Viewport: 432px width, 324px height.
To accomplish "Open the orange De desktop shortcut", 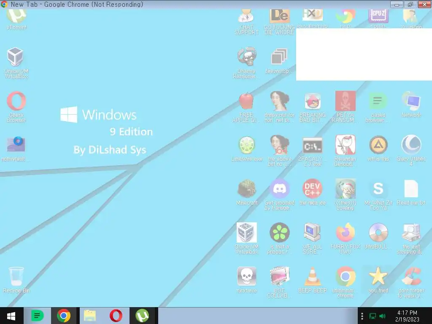I will click(x=279, y=22).
